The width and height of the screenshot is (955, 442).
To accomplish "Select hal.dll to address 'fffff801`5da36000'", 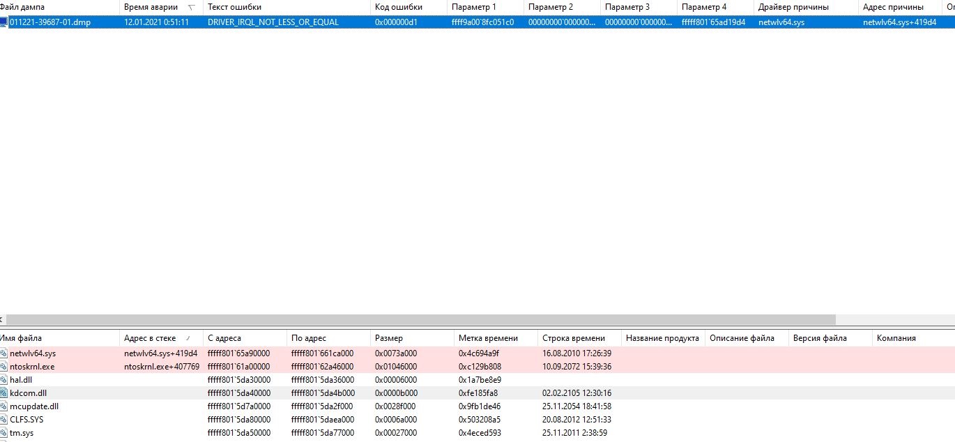I will (x=322, y=380).
